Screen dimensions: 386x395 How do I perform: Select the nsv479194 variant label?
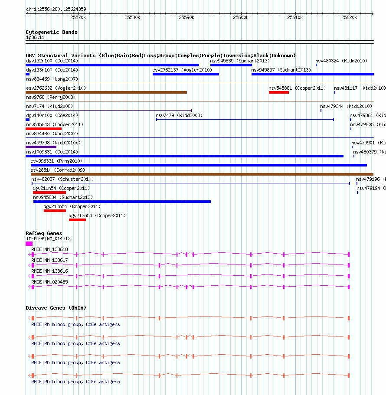[x=371, y=188]
